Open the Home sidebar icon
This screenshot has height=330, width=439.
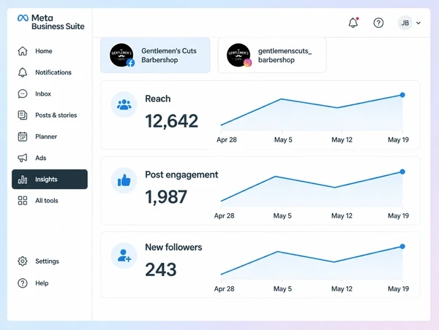pyautogui.click(x=23, y=51)
